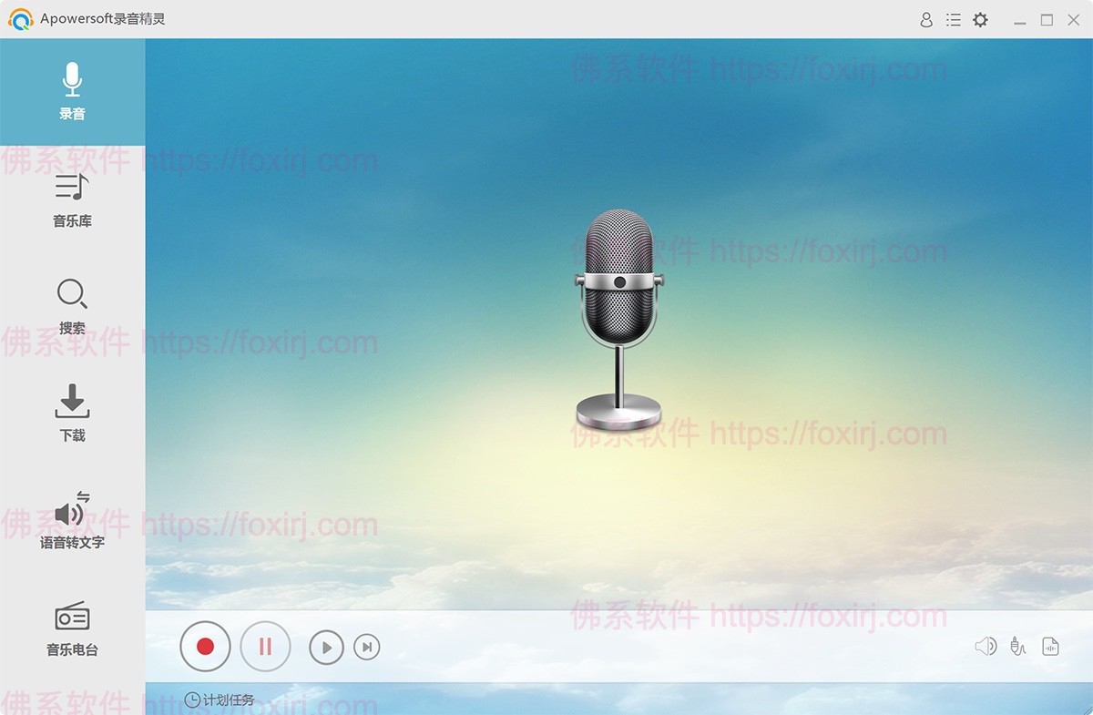This screenshot has width=1093, height=715.
Task: Toggle the microphone input source icon
Action: pyautogui.click(x=1017, y=646)
